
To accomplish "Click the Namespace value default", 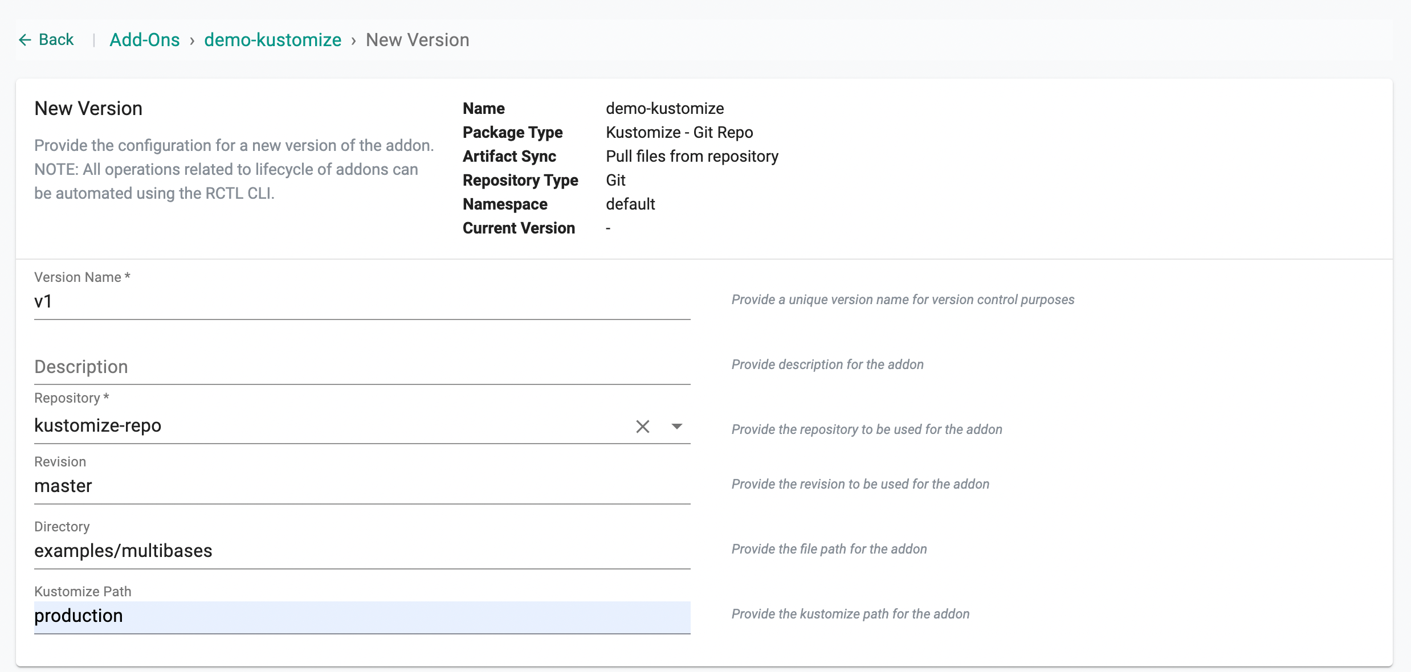I will [x=630, y=204].
